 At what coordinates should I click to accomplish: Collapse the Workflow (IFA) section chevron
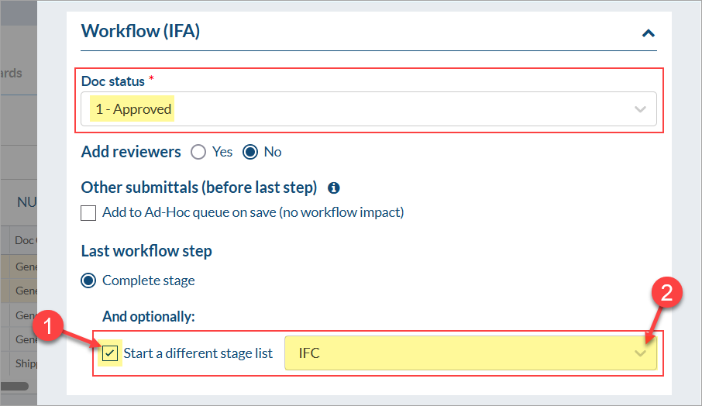pyautogui.click(x=648, y=33)
